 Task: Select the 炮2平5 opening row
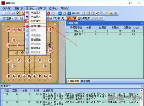[105, 31]
